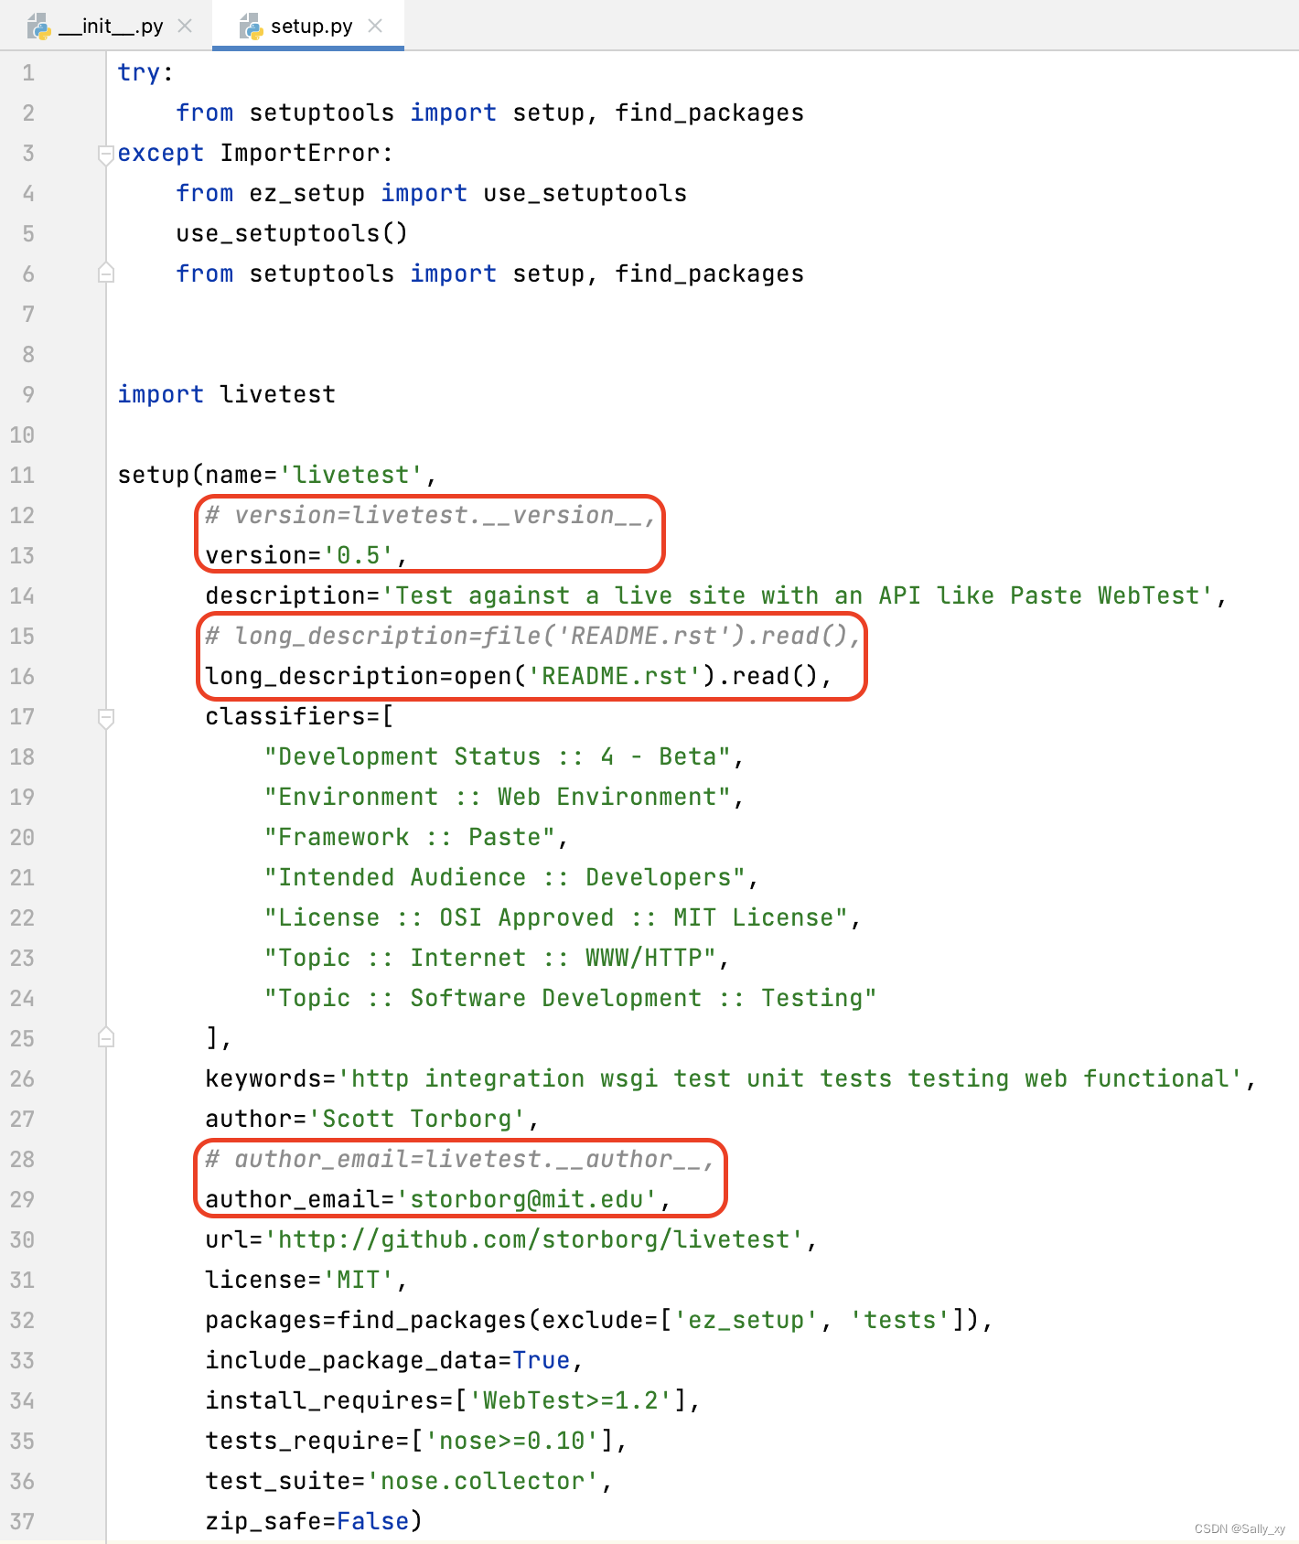
Task: Click "Framework :: Paste" string
Action: pos(410,837)
